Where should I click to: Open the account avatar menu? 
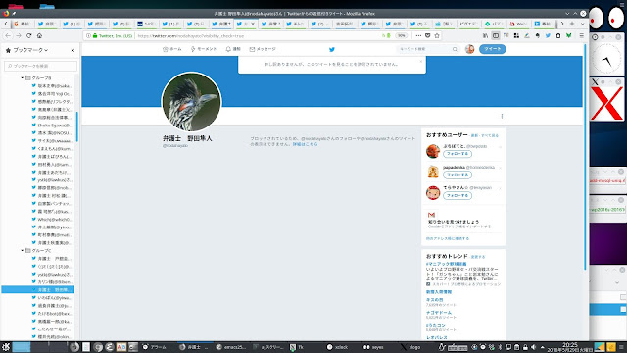coord(470,49)
